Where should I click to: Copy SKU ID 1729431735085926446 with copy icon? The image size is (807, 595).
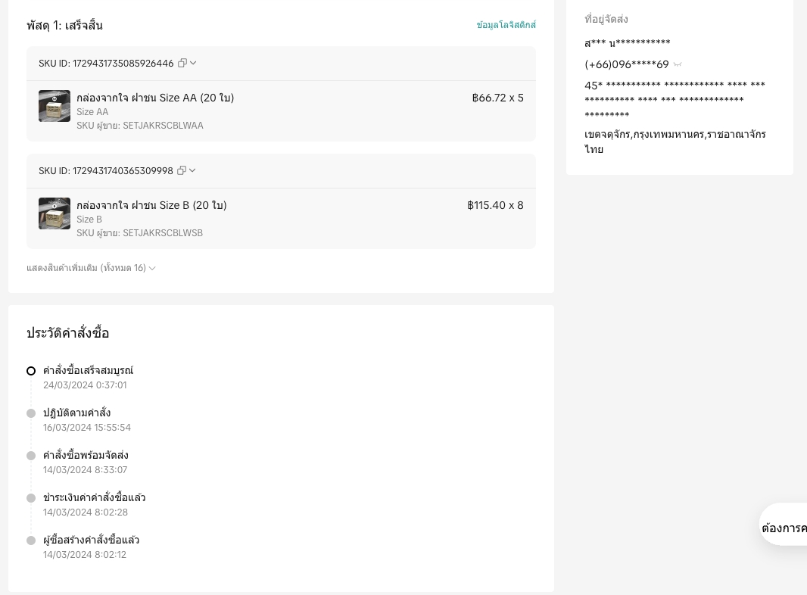coord(182,64)
